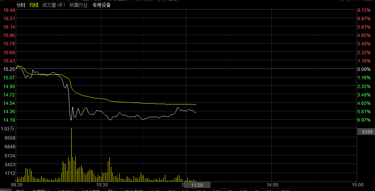Click the 14.19 lowest price label
375x191 pixels.
[9, 120]
